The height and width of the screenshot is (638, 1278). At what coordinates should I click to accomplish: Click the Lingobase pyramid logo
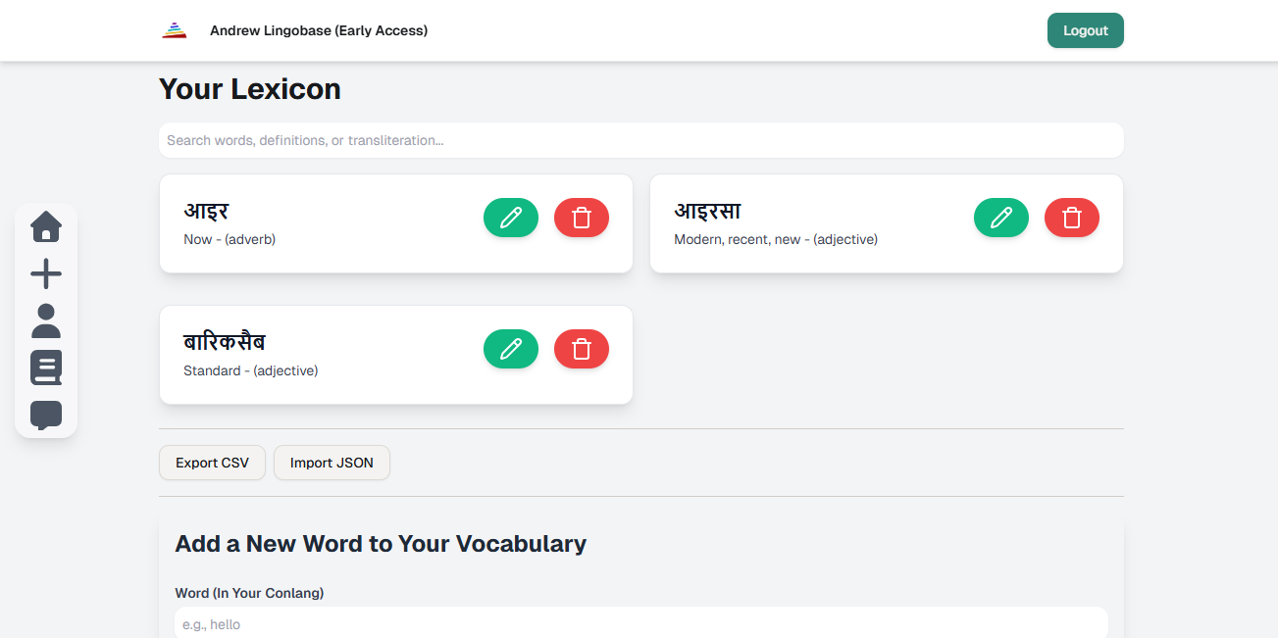[x=175, y=30]
